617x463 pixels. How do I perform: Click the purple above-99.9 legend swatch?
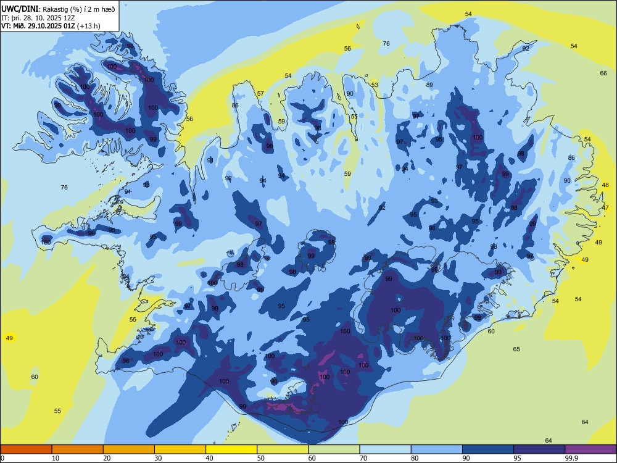click(x=590, y=449)
